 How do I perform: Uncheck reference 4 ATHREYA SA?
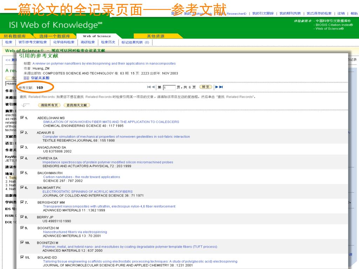pyautogui.click(x=22, y=158)
